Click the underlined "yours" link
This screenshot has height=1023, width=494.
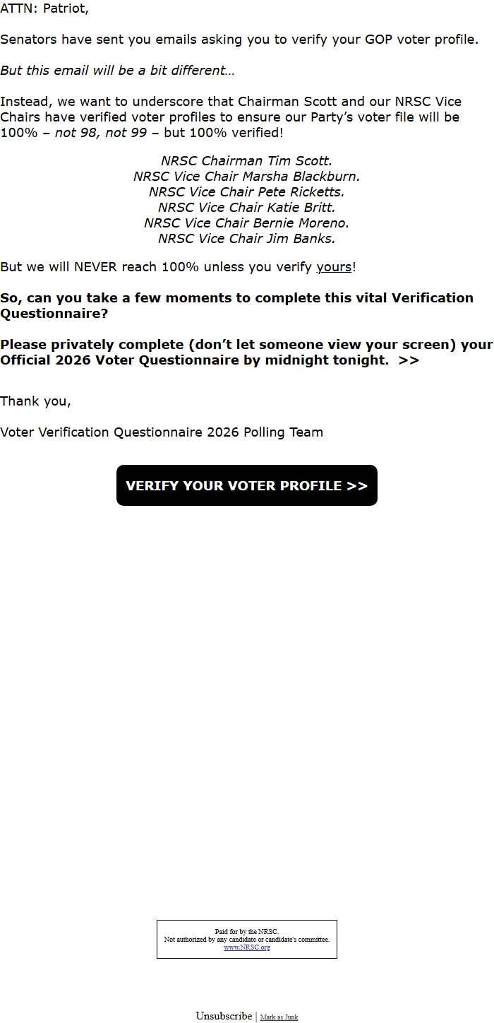(x=334, y=267)
